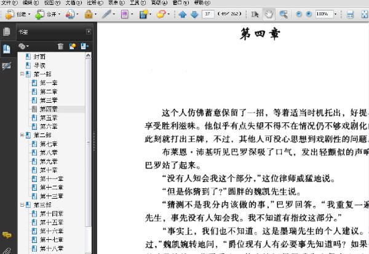Open the padlock Secure dropdown arrow

(95, 14)
